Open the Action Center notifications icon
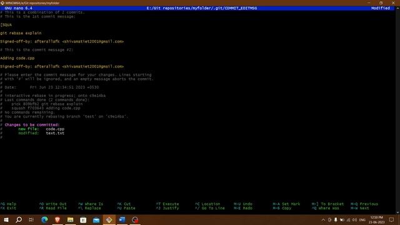 click(x=391, y=220)
